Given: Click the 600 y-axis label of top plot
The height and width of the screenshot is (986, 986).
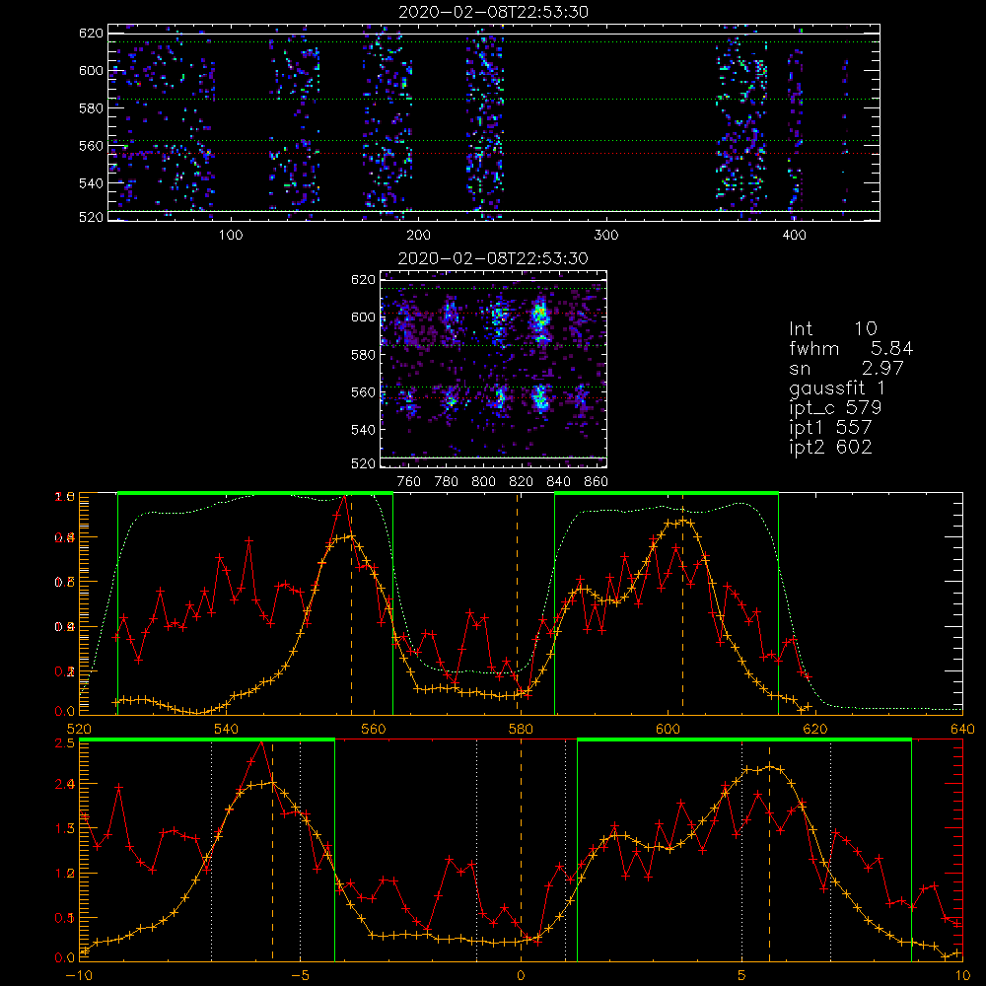Looking at the screenshot, I should coord(91,70).
